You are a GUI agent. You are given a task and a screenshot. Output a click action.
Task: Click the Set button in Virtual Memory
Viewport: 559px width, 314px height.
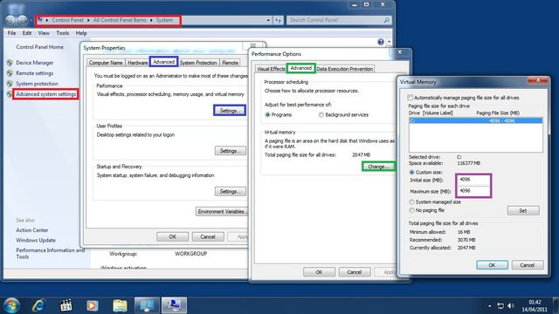pyautogui.click(x=523, y=211)
